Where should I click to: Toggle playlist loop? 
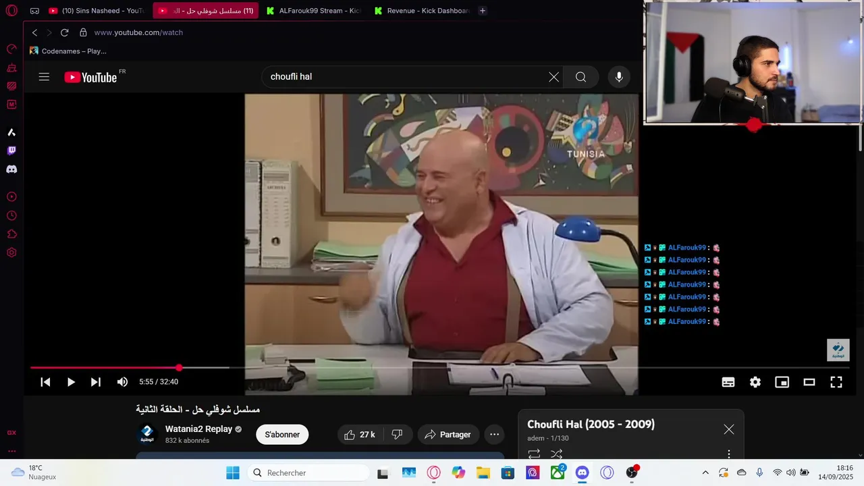(534, 454)
